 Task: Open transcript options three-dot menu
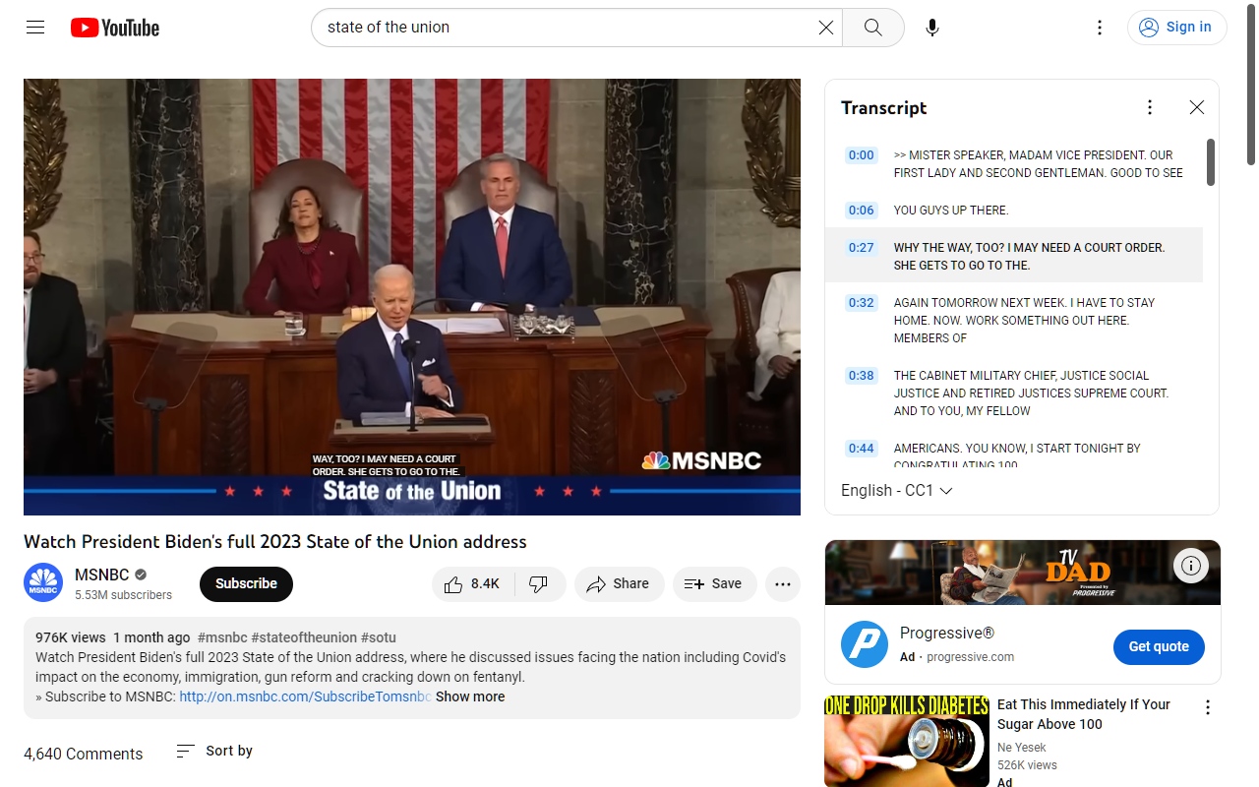coord(1150,107)
